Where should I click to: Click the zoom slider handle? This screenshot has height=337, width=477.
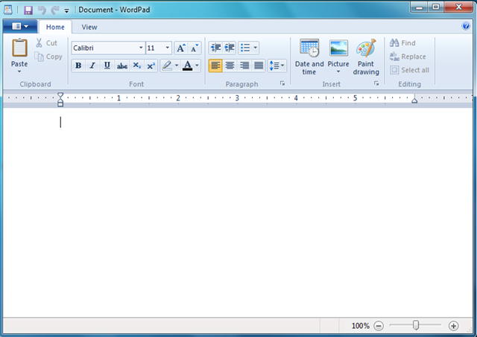pyautogui.click(x=416, y=325)
